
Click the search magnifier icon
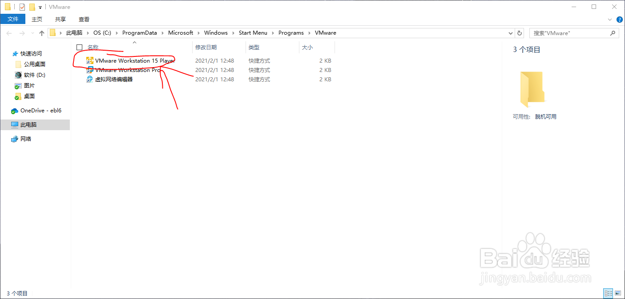click(613, 33)
